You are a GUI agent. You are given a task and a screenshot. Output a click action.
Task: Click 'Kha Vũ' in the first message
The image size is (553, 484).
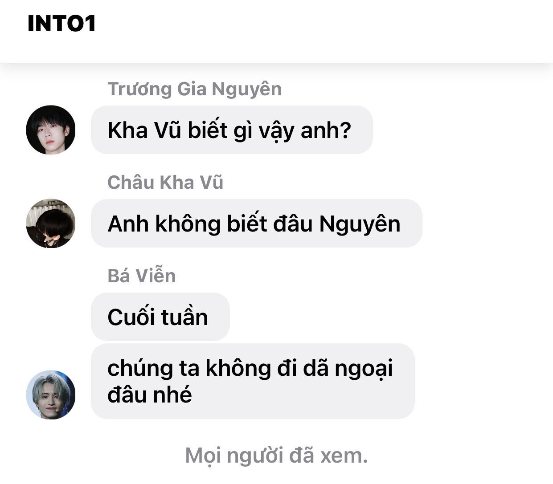coord(145,130)
